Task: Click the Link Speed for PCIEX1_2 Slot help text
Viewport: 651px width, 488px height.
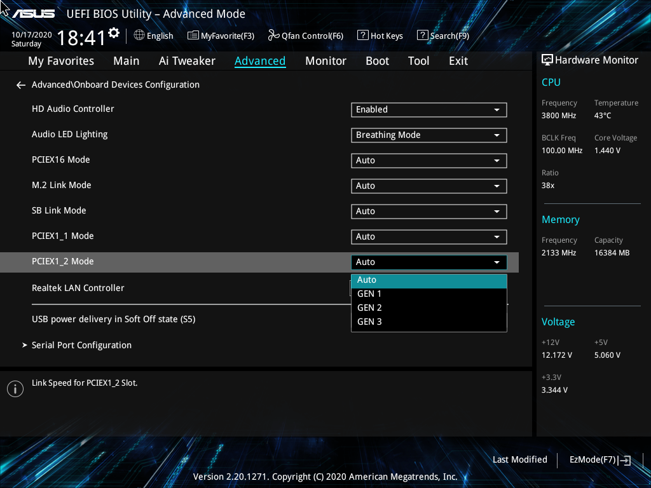Action: pos(85,383)
